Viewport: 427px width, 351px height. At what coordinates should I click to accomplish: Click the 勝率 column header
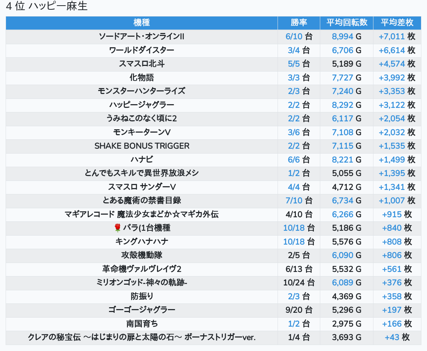coord(299,22)
